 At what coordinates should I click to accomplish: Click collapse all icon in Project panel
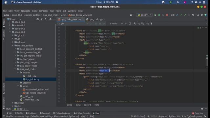[x=45, y=19]
